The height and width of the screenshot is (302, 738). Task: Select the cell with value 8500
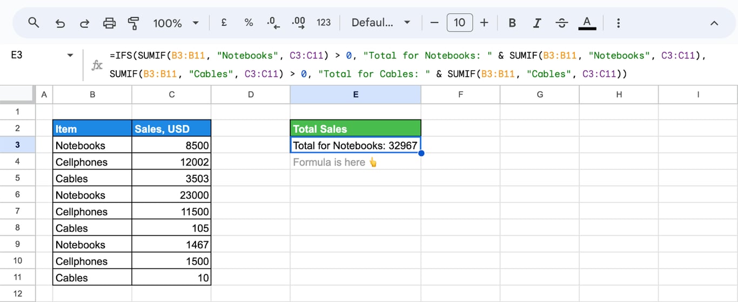point(171,145)
